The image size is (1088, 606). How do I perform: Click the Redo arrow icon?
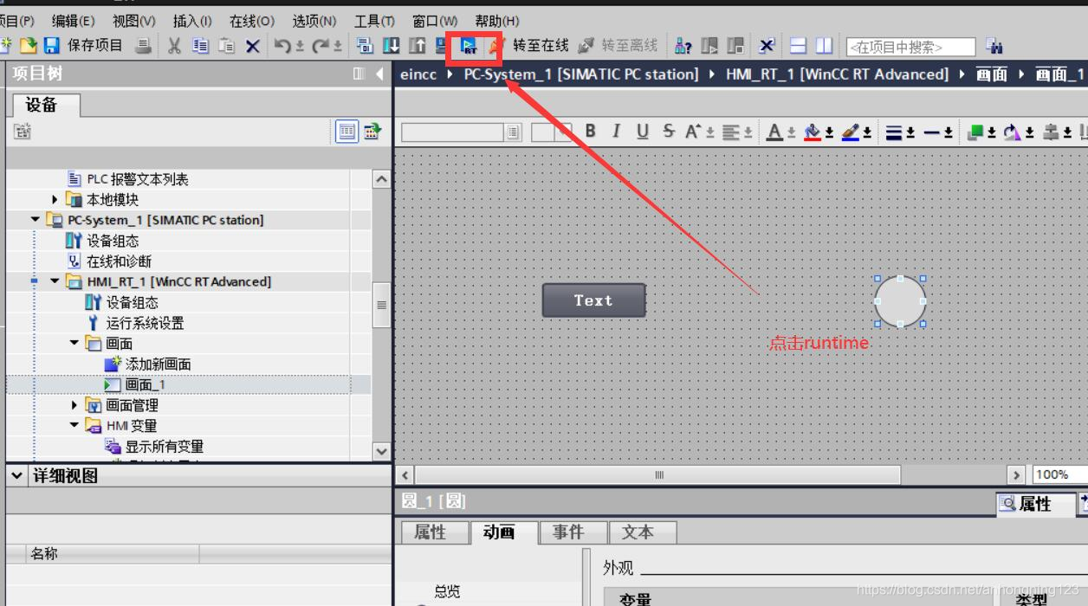point(321,46)
